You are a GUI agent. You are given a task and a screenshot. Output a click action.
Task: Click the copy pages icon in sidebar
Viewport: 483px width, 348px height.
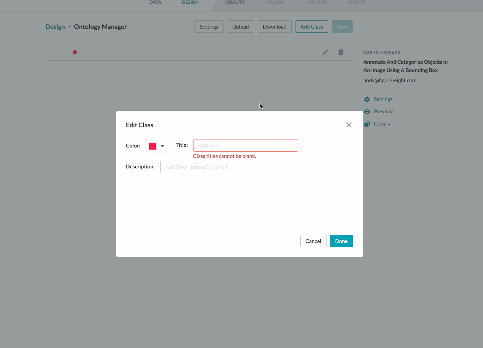pos(367,124)
